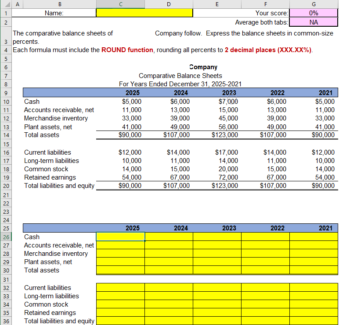
Task: Select the 2024 Cash percent cell D26
Action: pos(169,237)
